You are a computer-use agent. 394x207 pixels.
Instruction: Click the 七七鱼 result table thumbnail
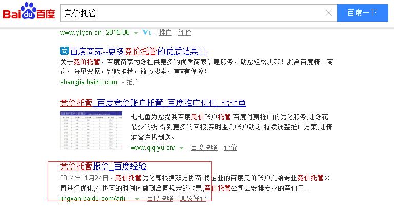tap(91, 130)
